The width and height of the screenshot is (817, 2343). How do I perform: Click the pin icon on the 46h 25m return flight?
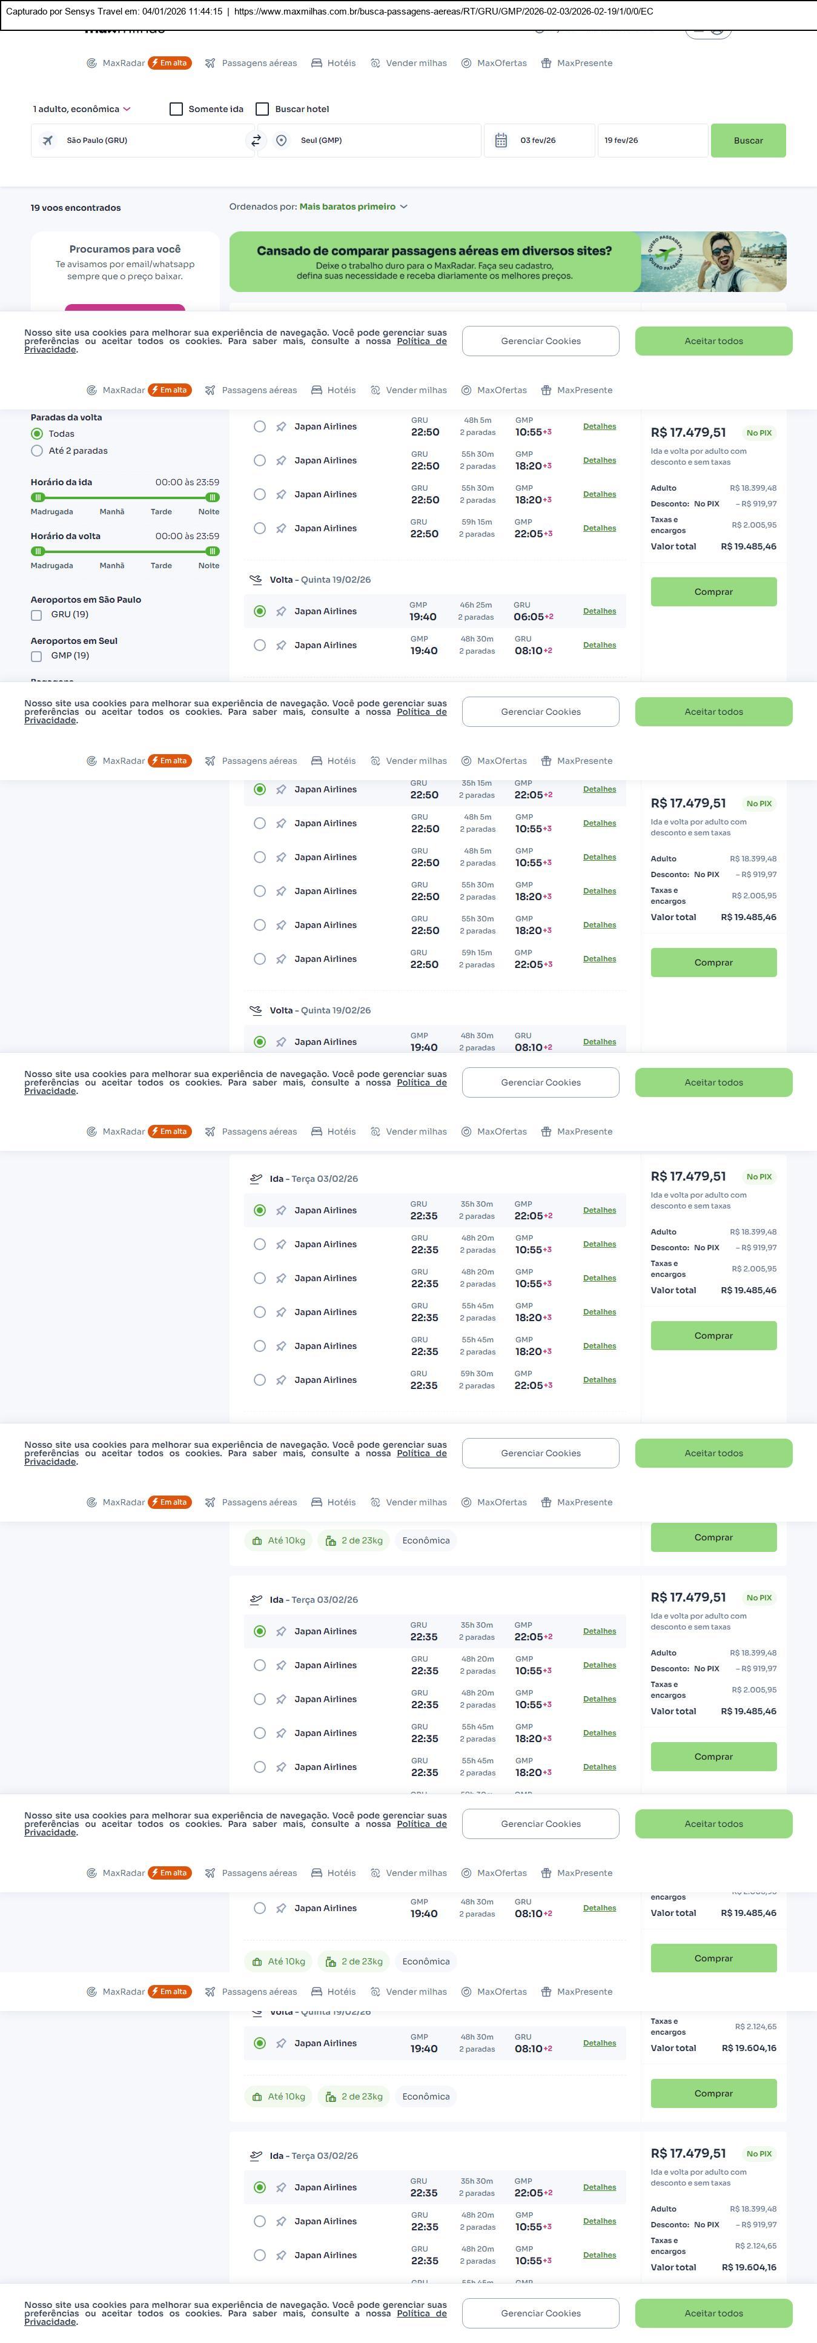click(x=281, y=612)
